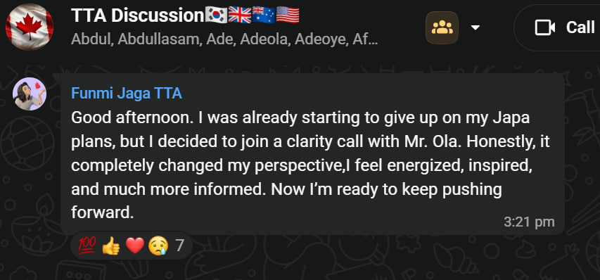Start a call using the Call label
Screen dimensions: 600x280
tap(580, 27)
